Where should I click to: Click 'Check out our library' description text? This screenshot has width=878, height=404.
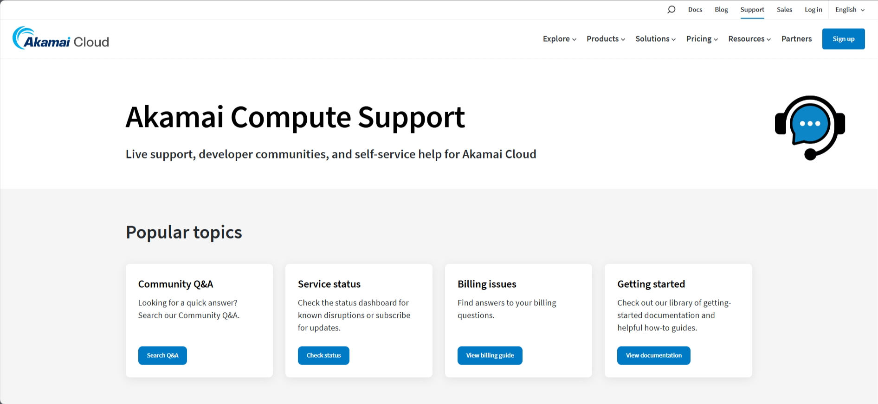coord(674,315)
